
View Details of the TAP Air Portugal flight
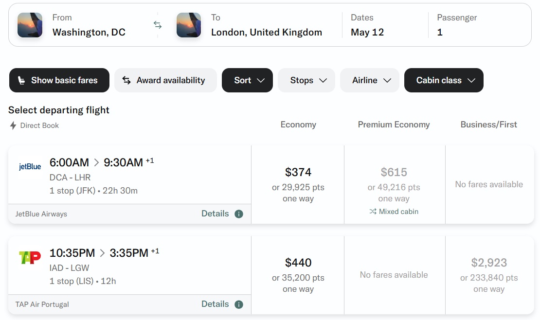[x=215, y=304]
